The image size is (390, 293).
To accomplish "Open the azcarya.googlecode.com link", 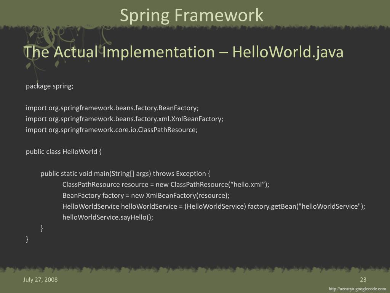I will [x=357, y=289].
